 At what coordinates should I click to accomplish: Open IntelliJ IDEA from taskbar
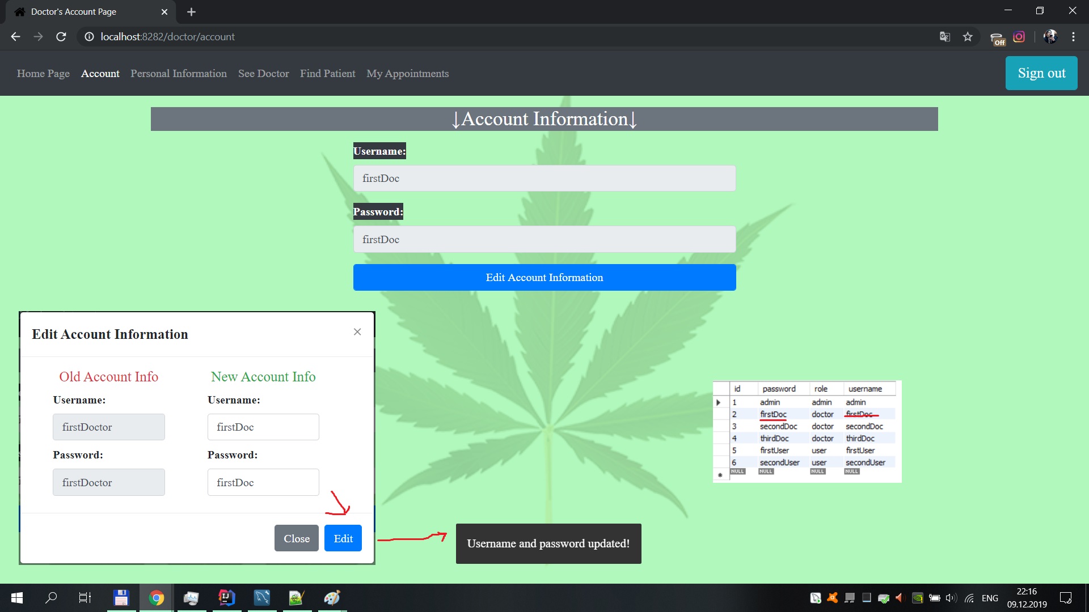coord(226,597)
